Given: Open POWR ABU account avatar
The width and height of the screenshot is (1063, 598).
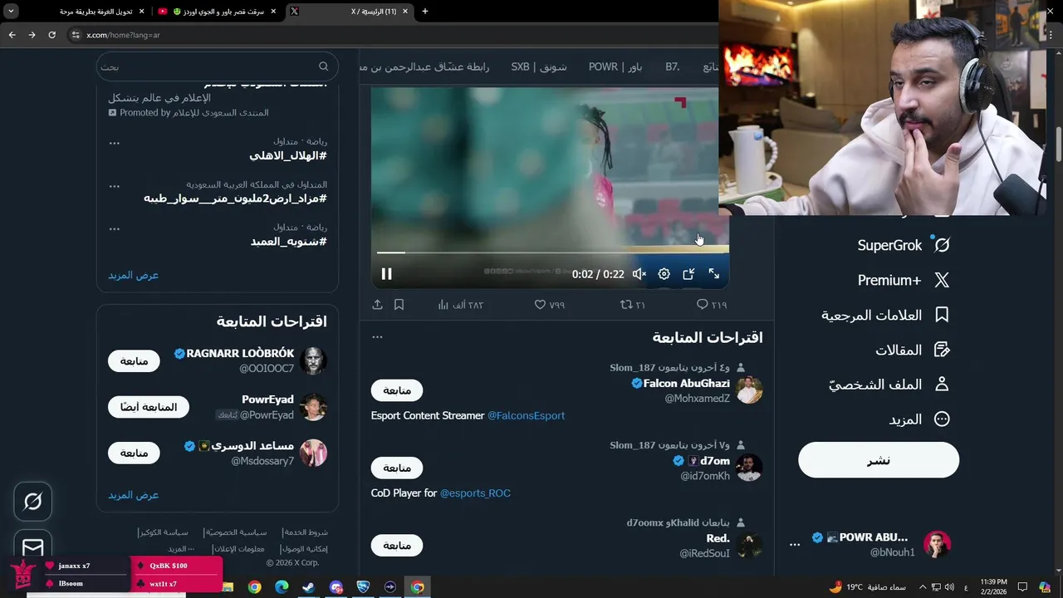Looking at the screenshot, I should (x=937, y=545).
